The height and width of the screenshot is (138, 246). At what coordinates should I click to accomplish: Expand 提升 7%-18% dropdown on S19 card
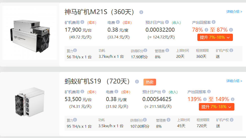217,107
